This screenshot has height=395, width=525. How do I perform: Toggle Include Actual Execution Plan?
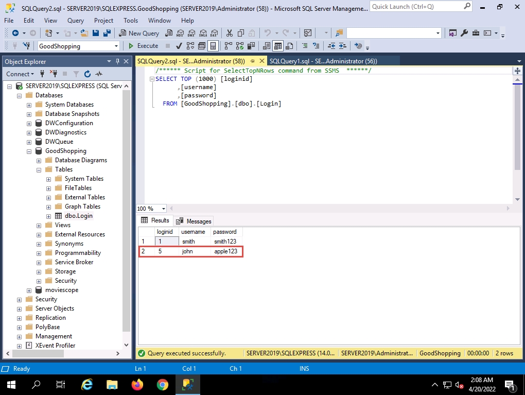pos(227,46)
